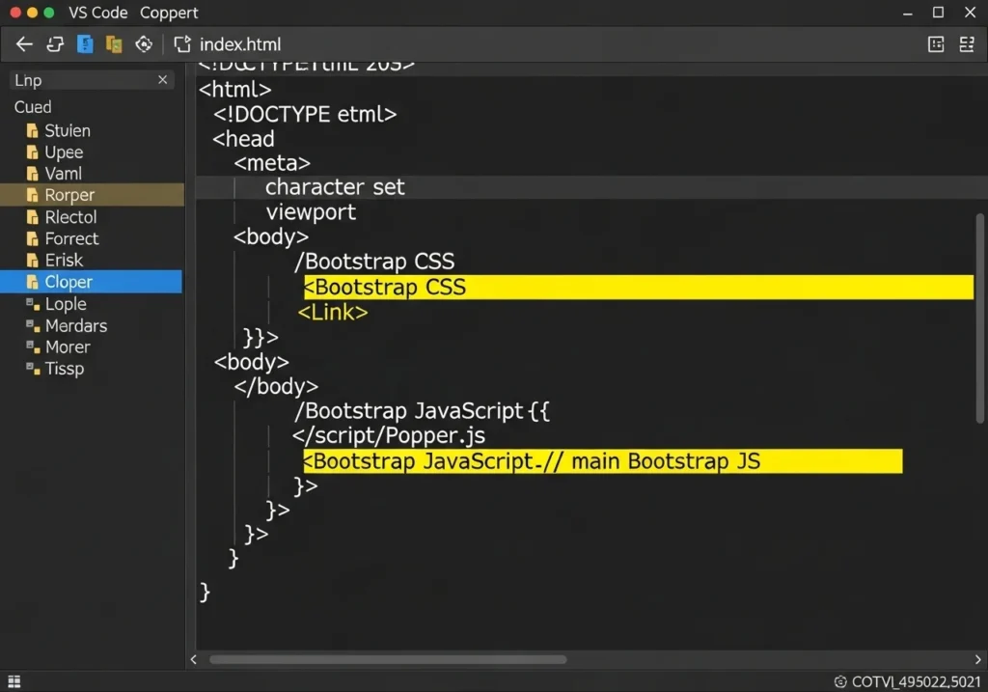
Task: Click the COTVI status indicator in status bar
Action: point(907,682)
